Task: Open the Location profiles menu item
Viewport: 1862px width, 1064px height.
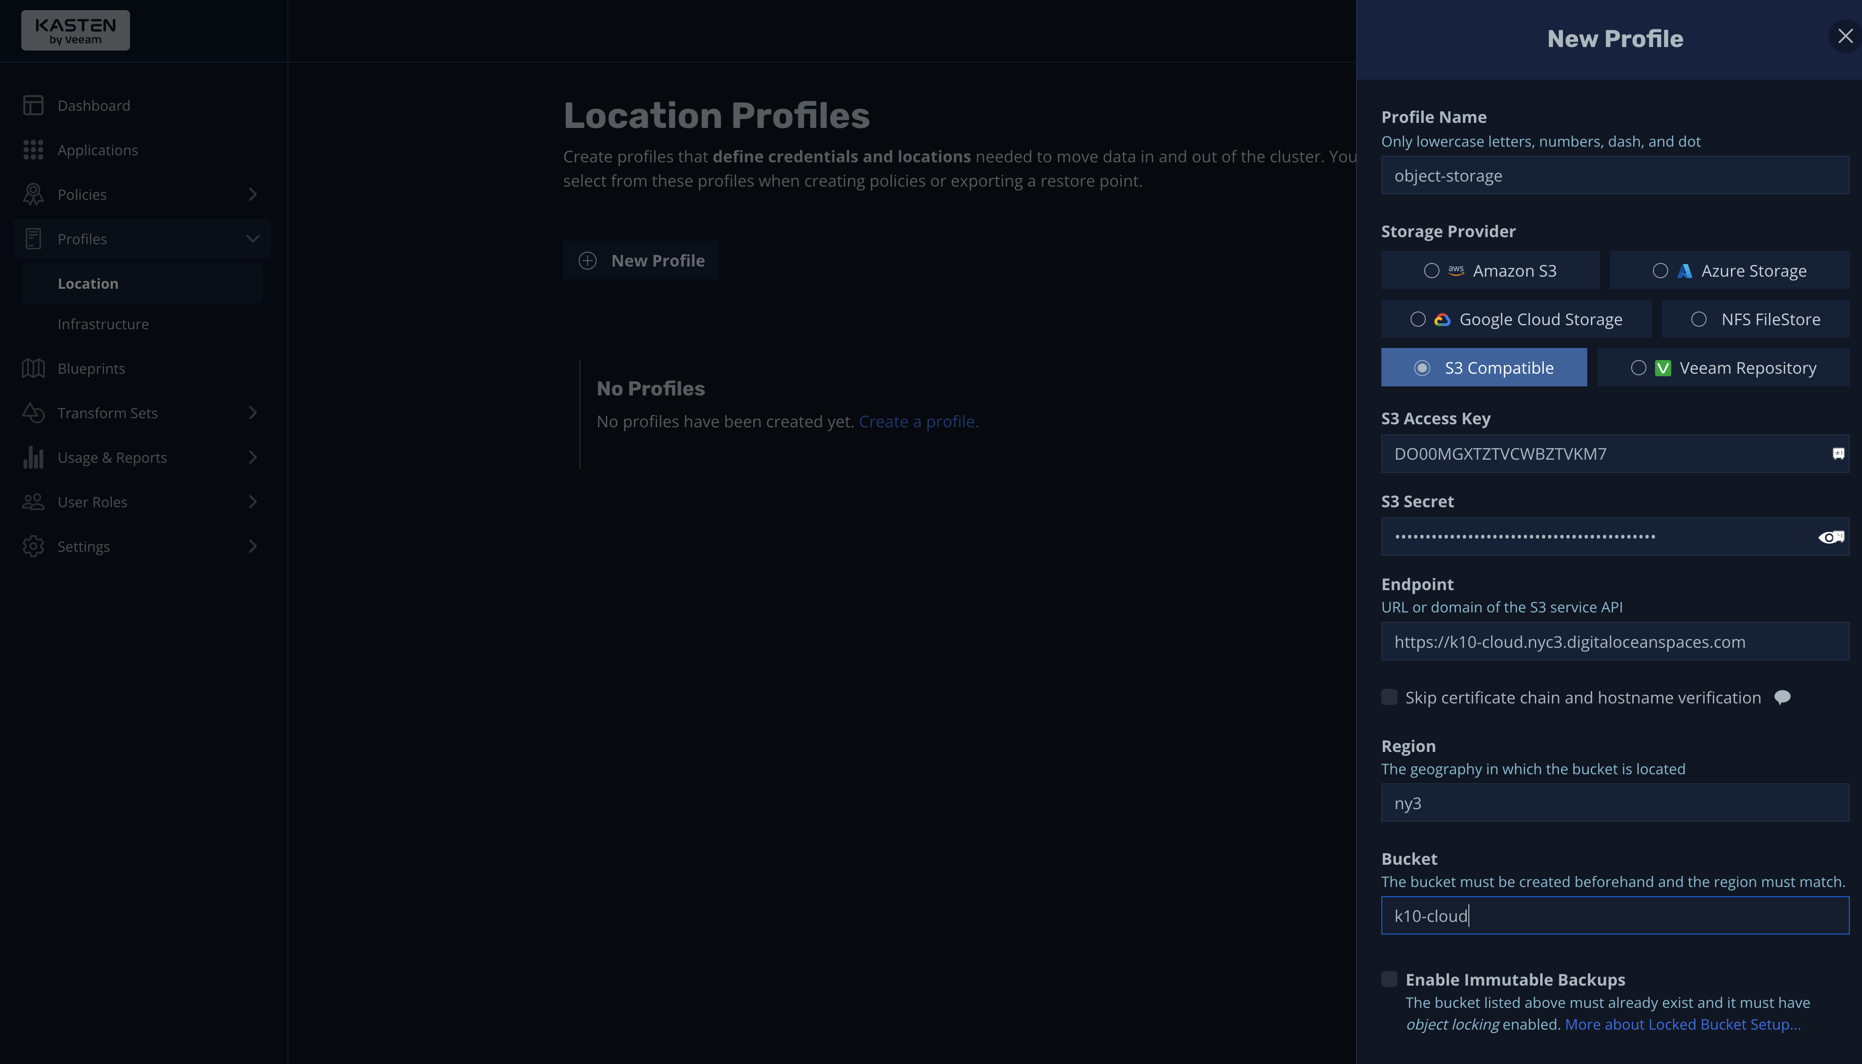Action: tap(88, 283)
